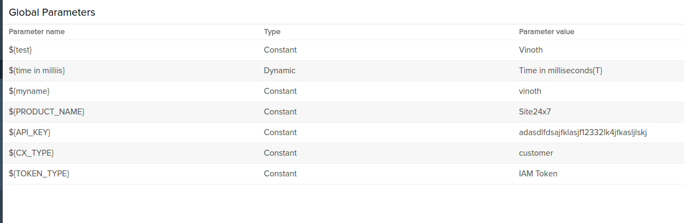Click the Parameter name column header
The width and height of the screenshot is (684, 223).
[36, 31]
